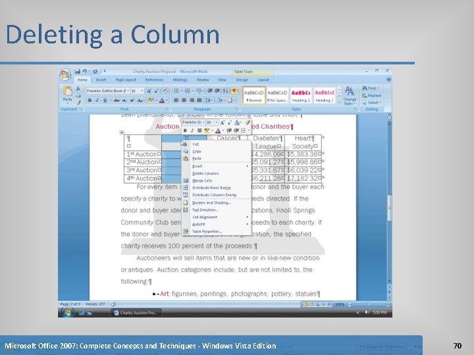
Task: Switch to the Table Tools Design tab
Action: pos(242,80)
